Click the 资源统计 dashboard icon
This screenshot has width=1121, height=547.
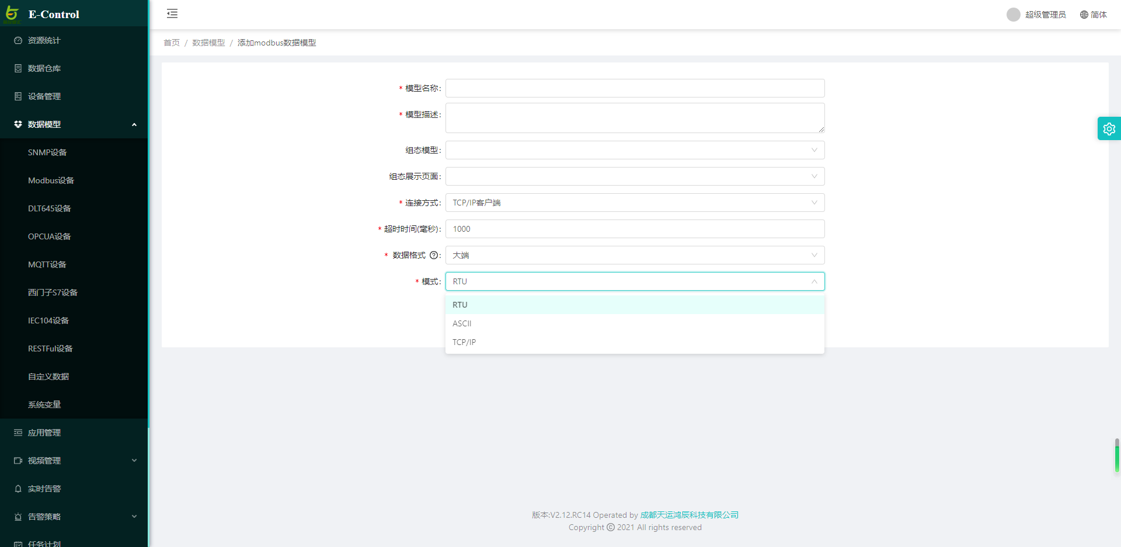tap(18, 40)
